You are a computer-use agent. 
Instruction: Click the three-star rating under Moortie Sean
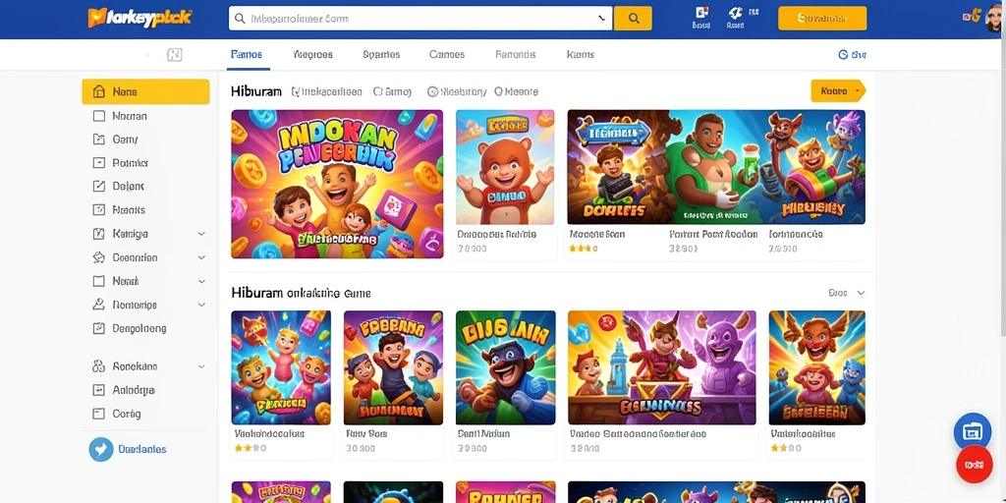[584, 249]
